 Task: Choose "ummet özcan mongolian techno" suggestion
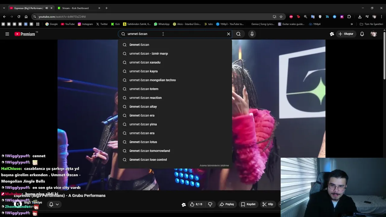coord(175,80)
